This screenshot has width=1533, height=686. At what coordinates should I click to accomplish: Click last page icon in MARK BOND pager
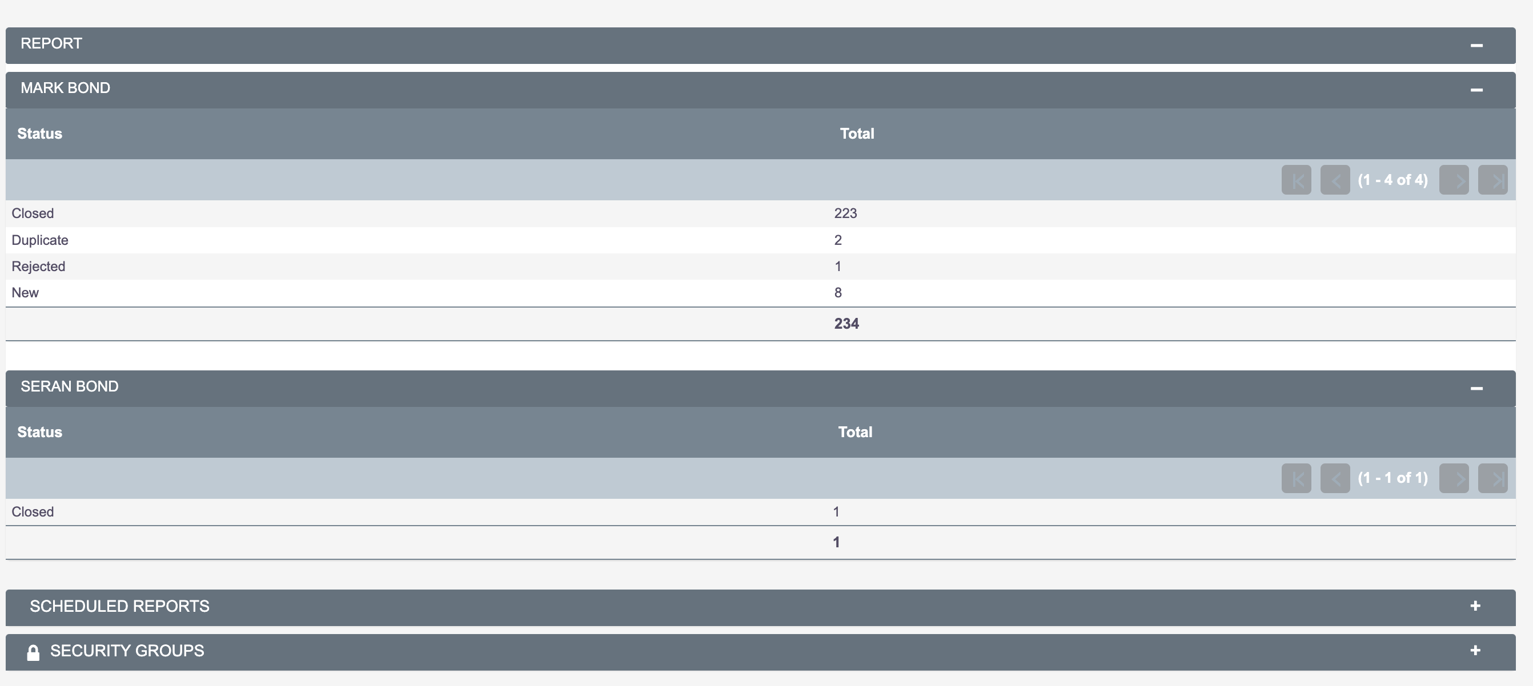click(1492, 180)
